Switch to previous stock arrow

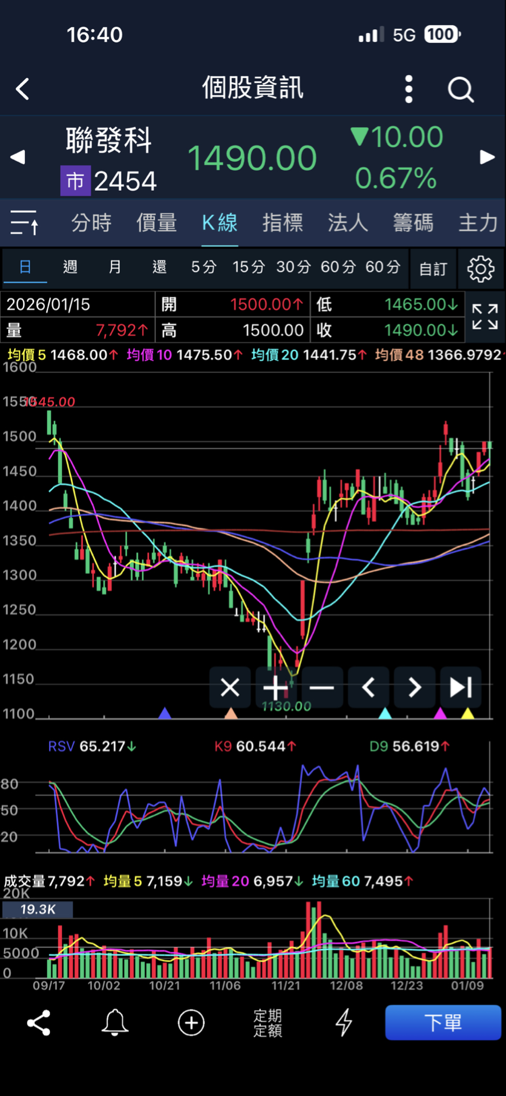click(18, 157)
